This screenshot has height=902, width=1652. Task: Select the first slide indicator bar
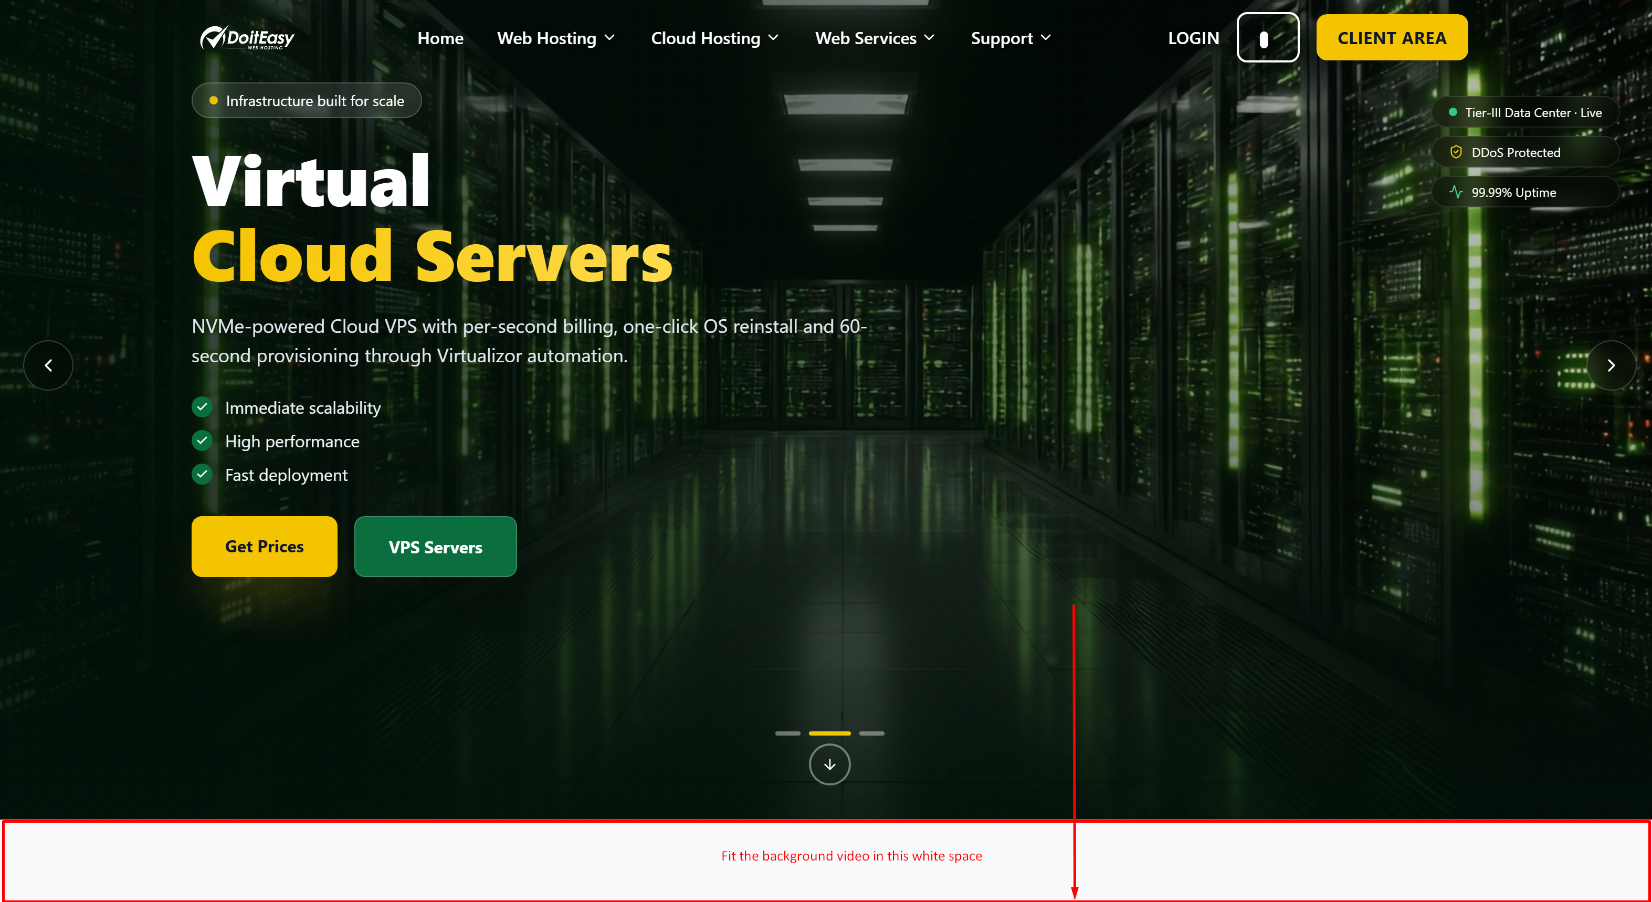[787, 733]
